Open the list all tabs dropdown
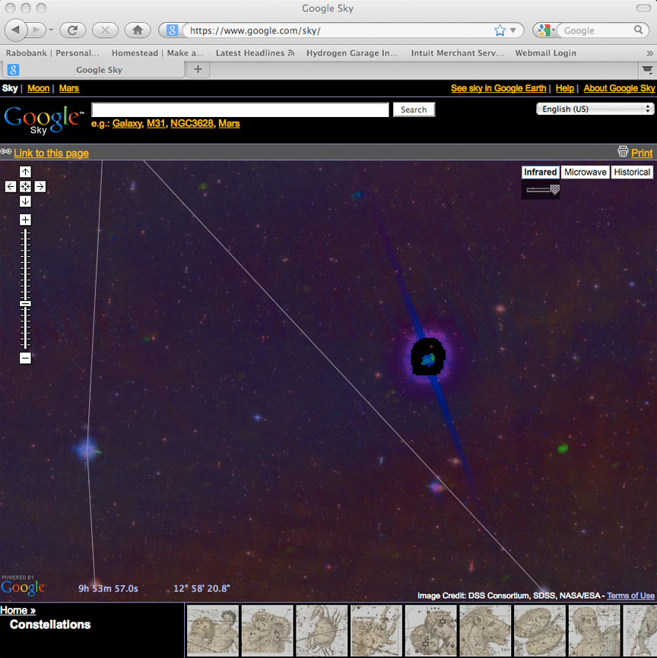This screenshot has width=657, height=658. pyautogui.click(x=647, y=70)
